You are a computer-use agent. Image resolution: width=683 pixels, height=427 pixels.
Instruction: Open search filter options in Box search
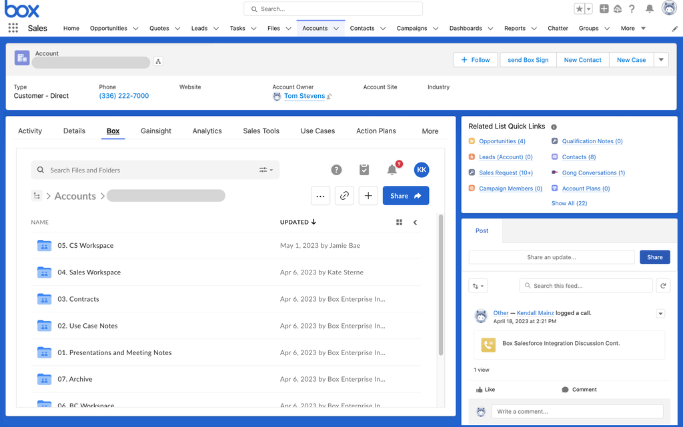265,170
